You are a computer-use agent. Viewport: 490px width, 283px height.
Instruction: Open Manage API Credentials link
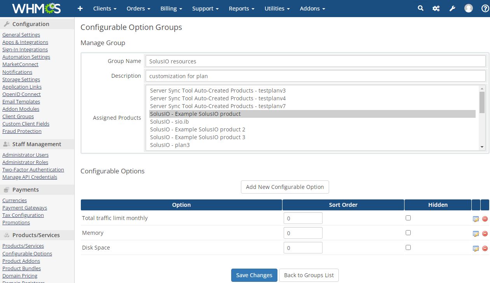pos(30,177)
